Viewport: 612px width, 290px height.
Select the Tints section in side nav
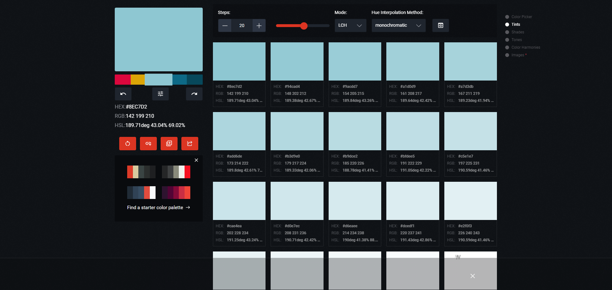point(513,25)
